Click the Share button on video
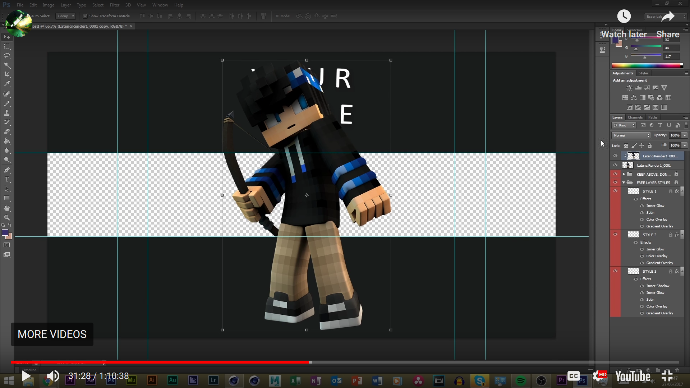The width and height of the screenshot is (690, 388). click(668, 24)
